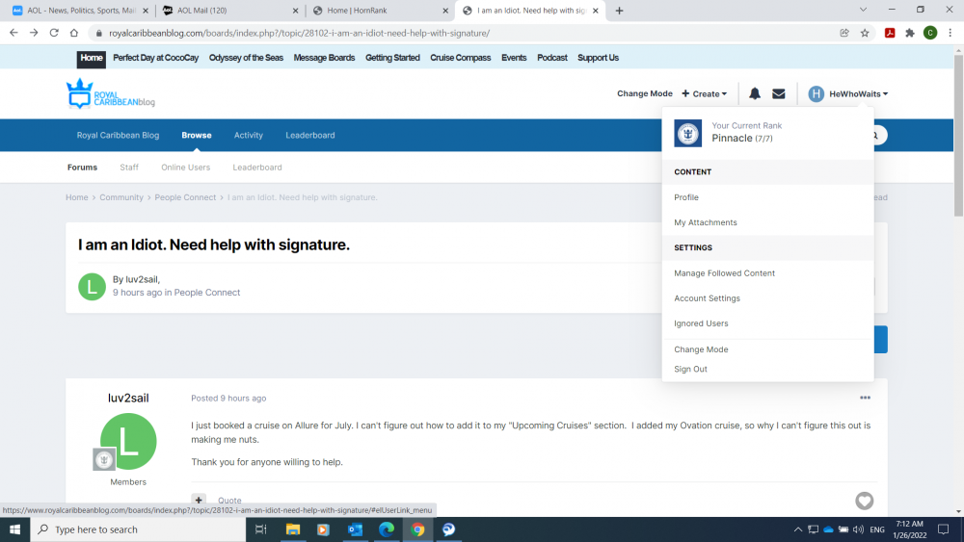The width and height of the screenshot is (964, 542).
Task: Open the Chrome extensions puzzle icon
Action: pyautogui.click(x=910, y=33)
